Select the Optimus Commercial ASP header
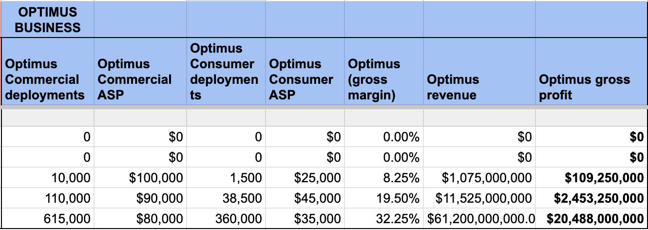 pyautogui.click(x=140, y=79)
